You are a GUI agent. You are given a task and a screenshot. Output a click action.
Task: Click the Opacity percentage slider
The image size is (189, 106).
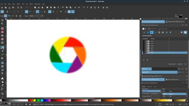[x=159, y=72]
